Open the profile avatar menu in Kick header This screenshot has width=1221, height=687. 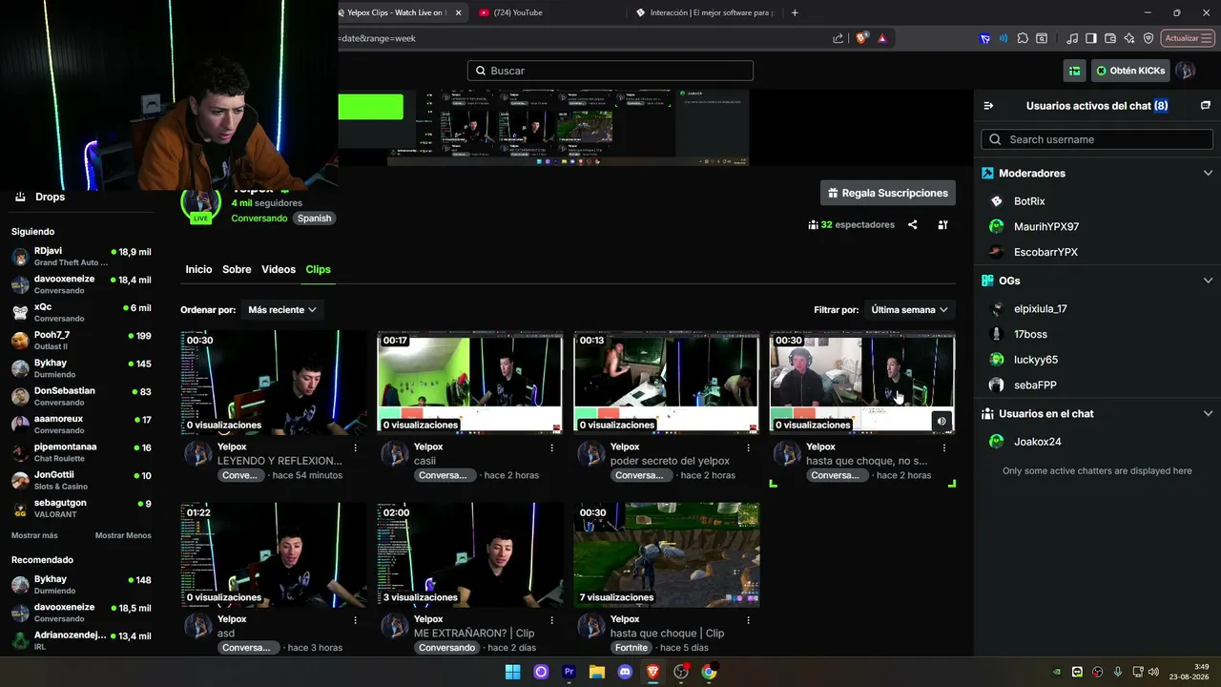[x=1185, y=71]
